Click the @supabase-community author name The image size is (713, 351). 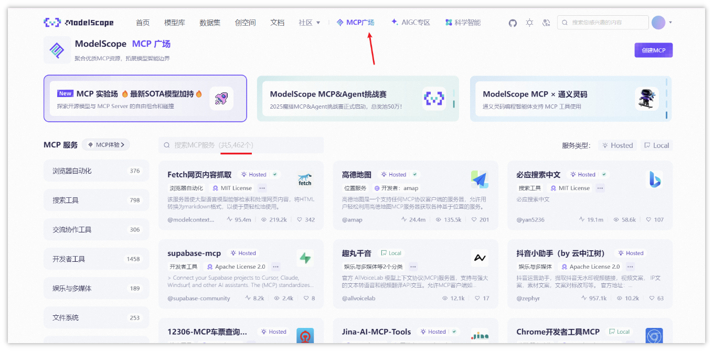point(199,298)
